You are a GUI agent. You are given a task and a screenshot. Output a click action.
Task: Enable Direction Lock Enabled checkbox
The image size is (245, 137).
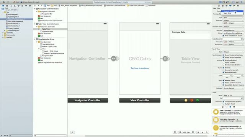click(x=224, y=65)
